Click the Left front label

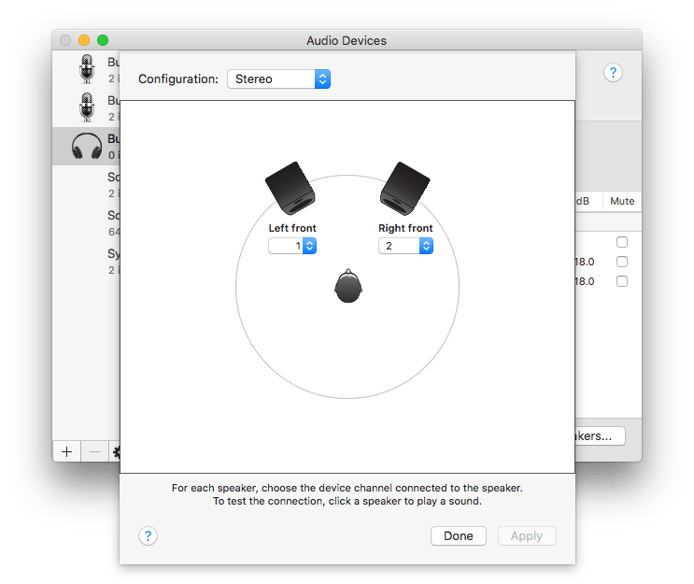(292, 228)
